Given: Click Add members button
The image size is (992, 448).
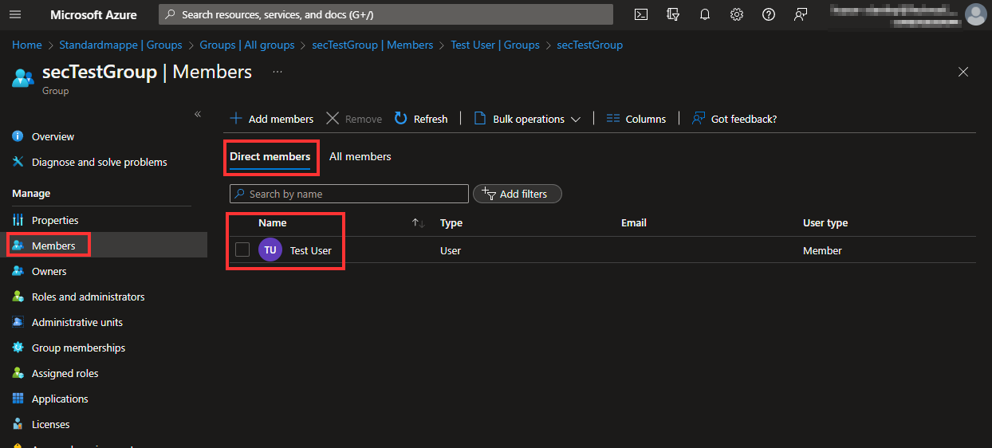Looking at the screenshot, I should click(x=272, y=119).
